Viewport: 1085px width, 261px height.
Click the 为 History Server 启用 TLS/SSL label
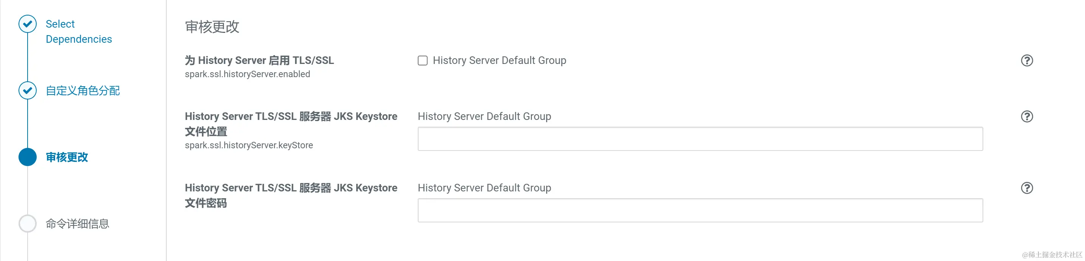pyautogui.click(x=259, y=61)
